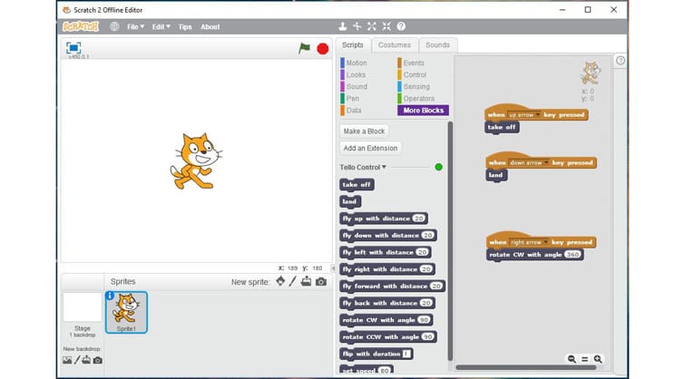Screen dimensions: 685x379
Task: Open the Tips menu item
Action: coord(185,26)
